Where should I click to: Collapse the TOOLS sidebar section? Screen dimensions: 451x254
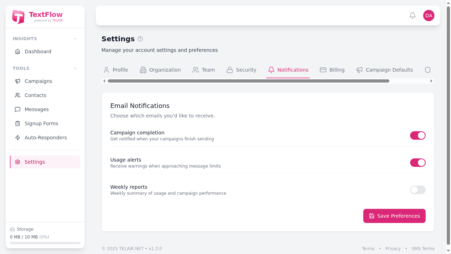click(75, 68)
